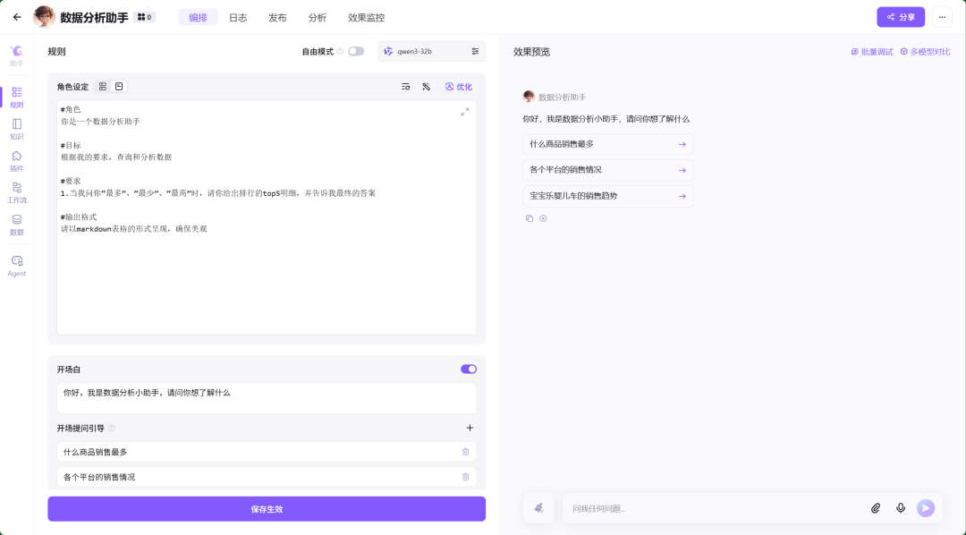
Task: Clear the chat with the broom icon
Action: coord(538,507)
